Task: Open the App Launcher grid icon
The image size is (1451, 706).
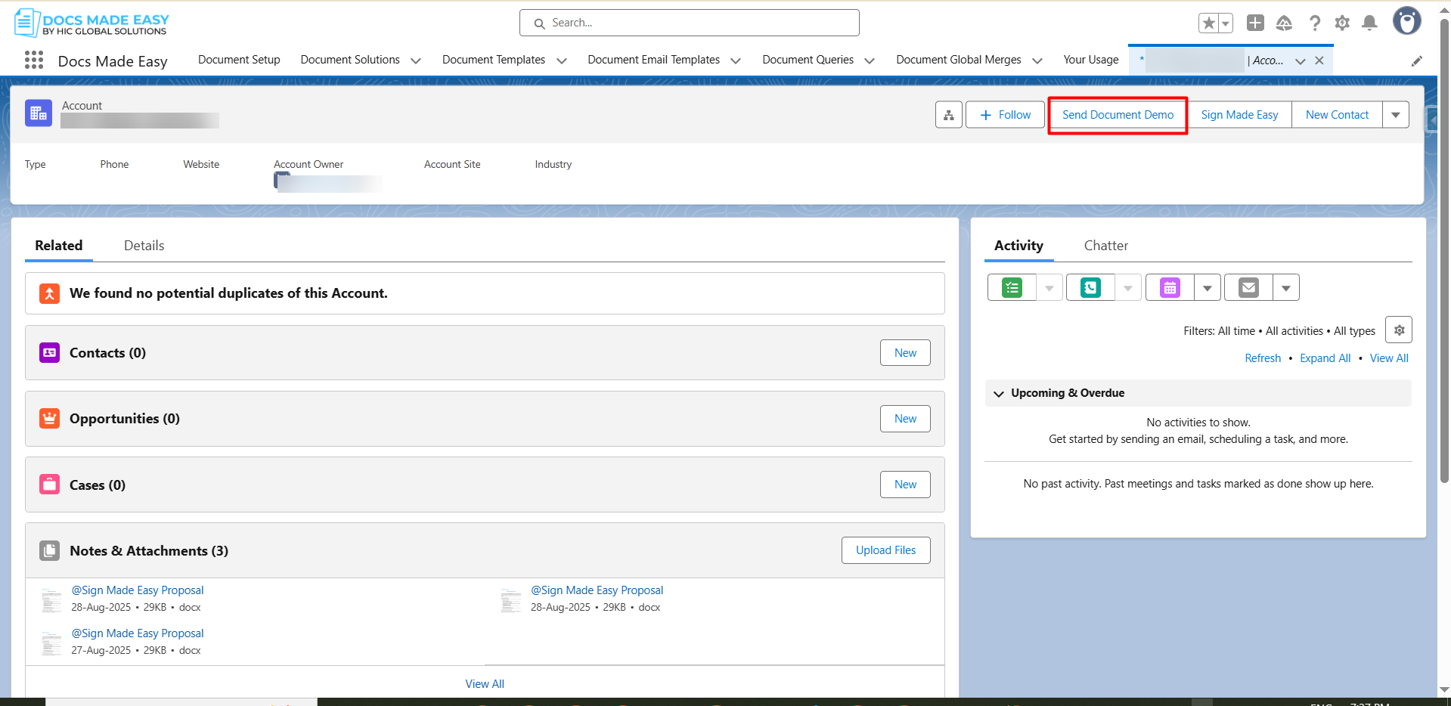Action: point(34,60)
